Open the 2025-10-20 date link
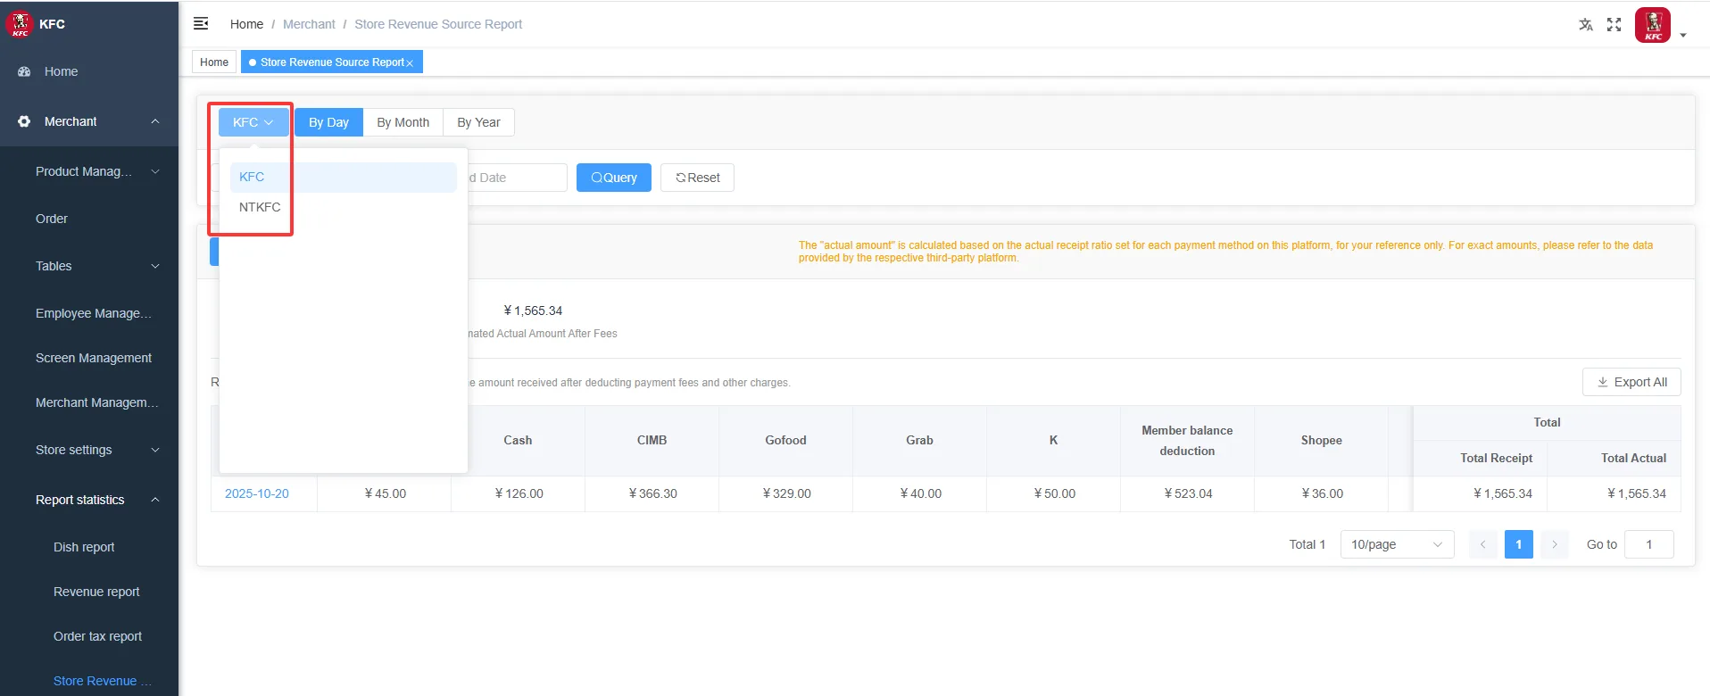This screenshot has height=696, width=1710. tap(257, 493)
